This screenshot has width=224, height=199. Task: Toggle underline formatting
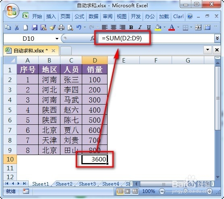click(149, 27)
